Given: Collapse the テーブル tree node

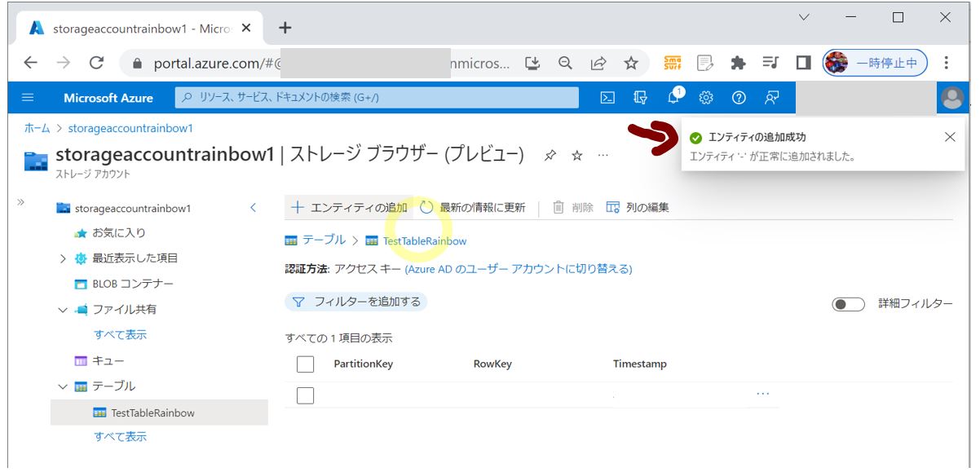Looking at the screenshot, I should (63, 386).
